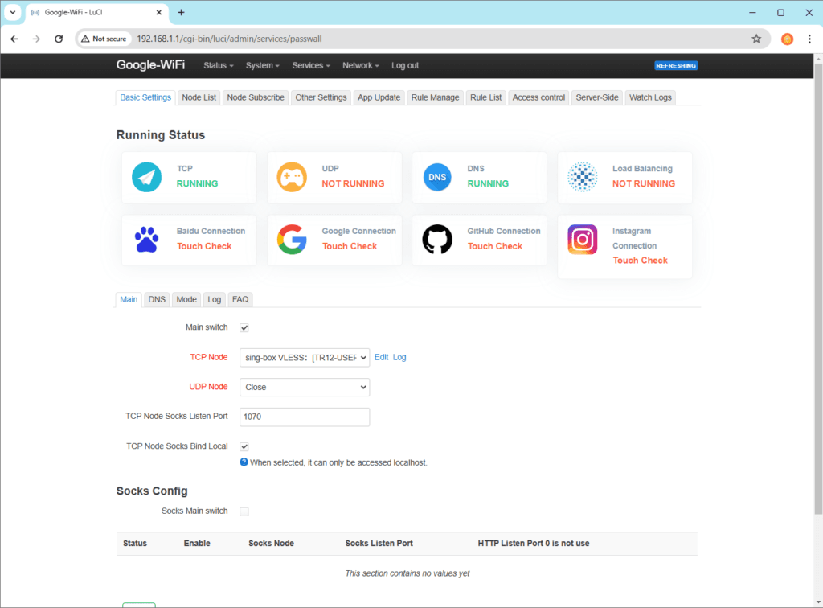This screenshot has width=823, height=608.
Task: Open the tab search chevron button
Action: [13, 12]
